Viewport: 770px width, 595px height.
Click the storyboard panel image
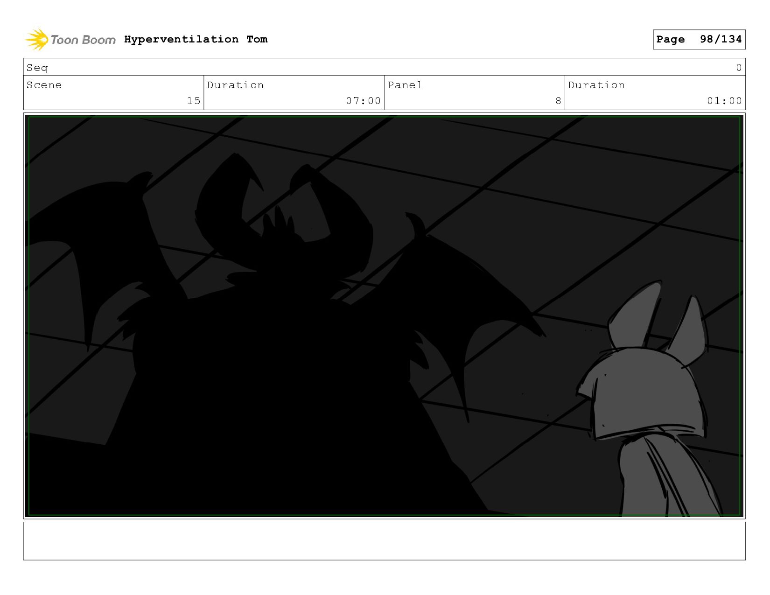(384, 316)
